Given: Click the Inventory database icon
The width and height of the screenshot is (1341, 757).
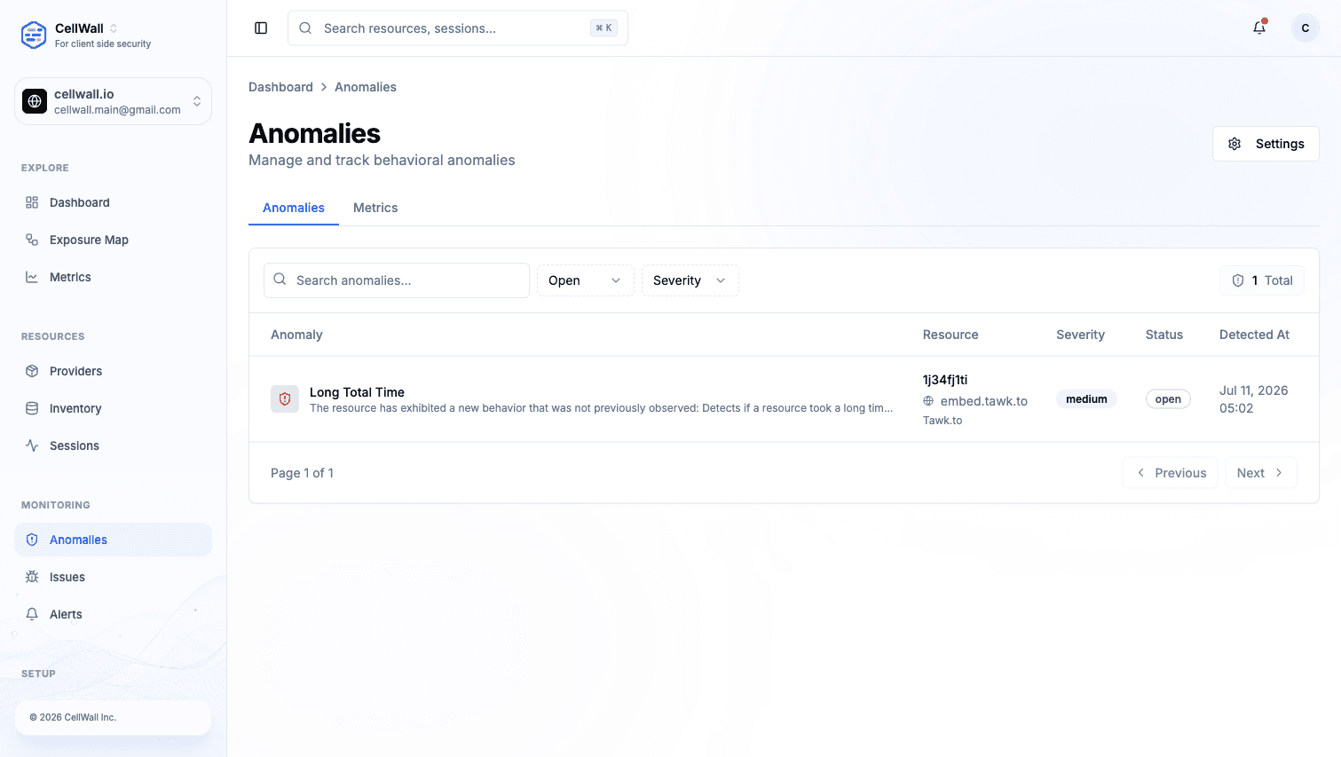Looking at the screenshot, I should 32,408.
